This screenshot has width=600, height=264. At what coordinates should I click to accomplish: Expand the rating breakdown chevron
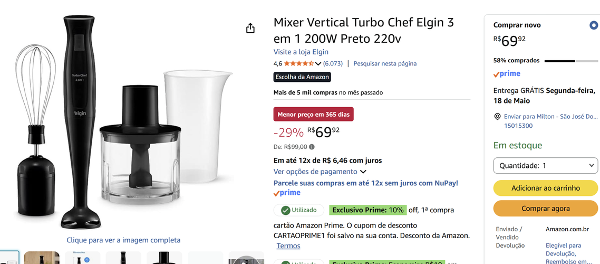click(x=318, y=63)
